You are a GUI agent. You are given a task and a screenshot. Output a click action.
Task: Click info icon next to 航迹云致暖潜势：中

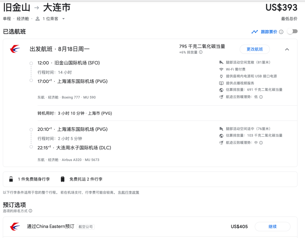coord(261,143)
